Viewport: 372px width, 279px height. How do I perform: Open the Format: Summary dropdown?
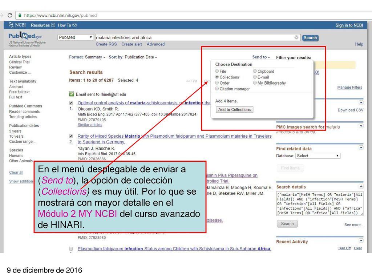(87, 57)
